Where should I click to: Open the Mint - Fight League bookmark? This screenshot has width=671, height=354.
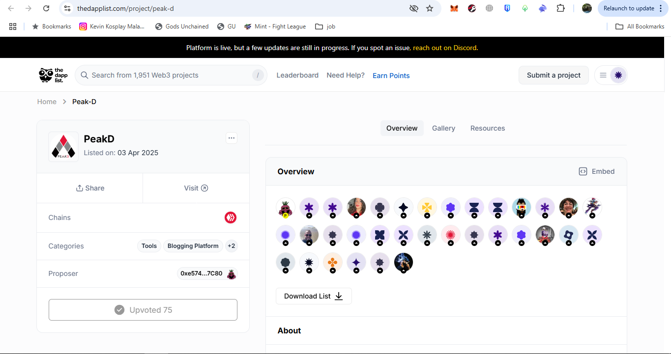(275, 27)
